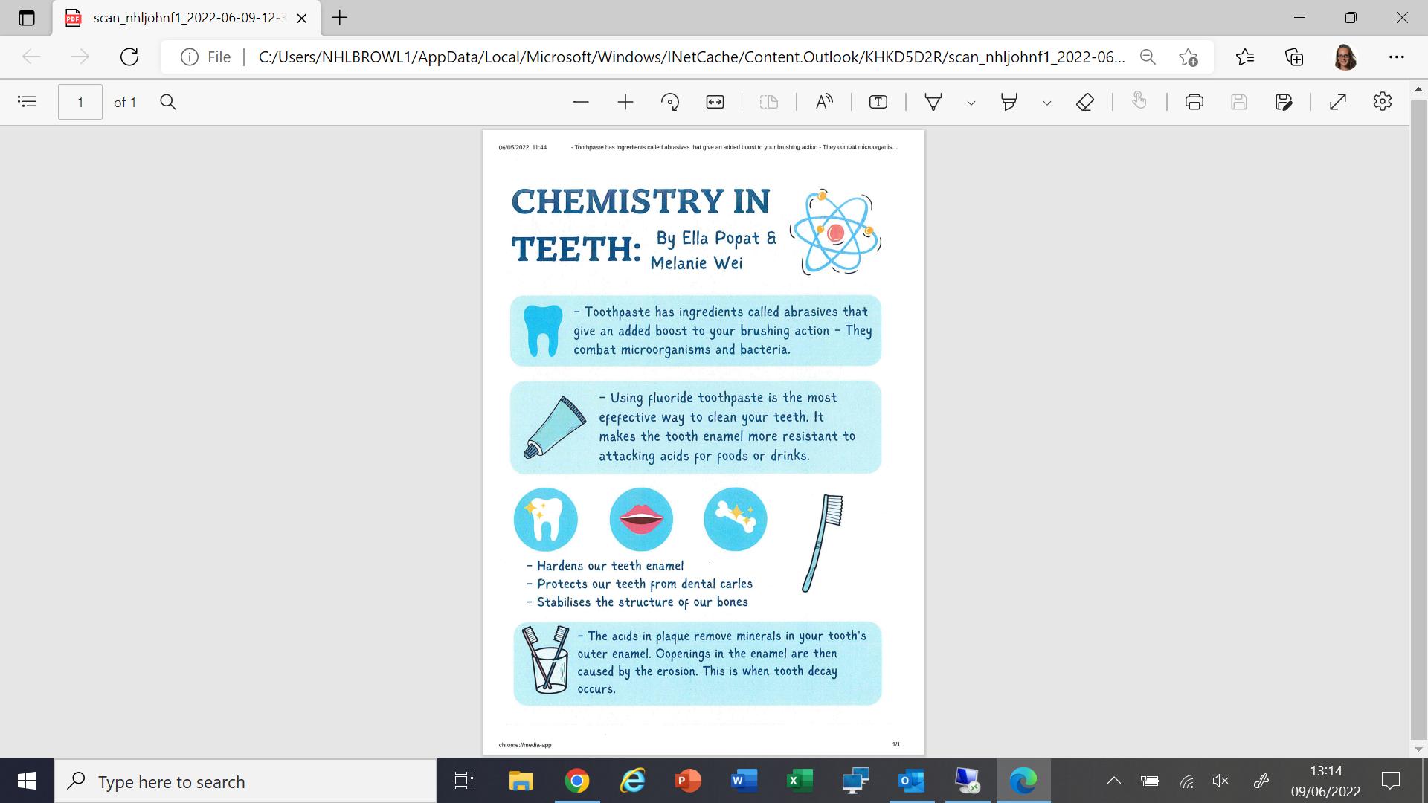Open the new tab button
The width and height of the screenshot is (1428, 803).
(x=340, y=18)
